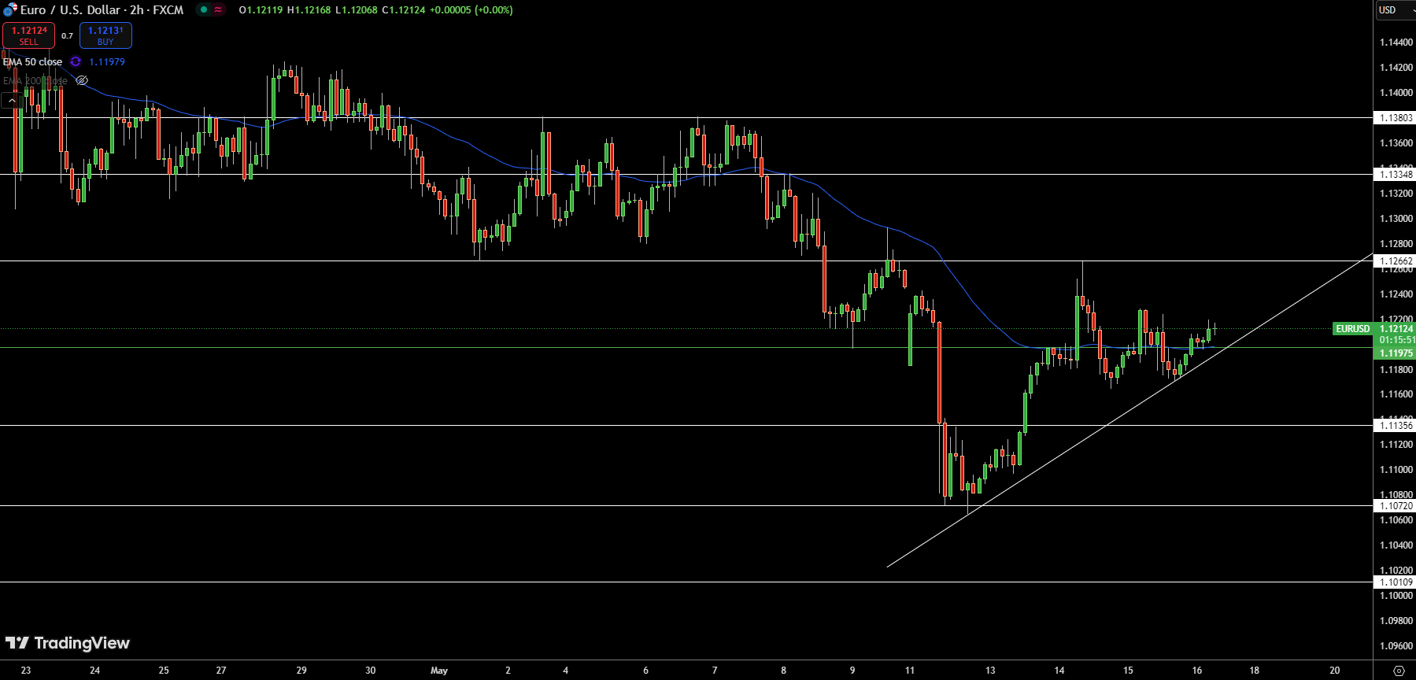
Task: Click date 16 on the time axis
Action: [1197, 671]
